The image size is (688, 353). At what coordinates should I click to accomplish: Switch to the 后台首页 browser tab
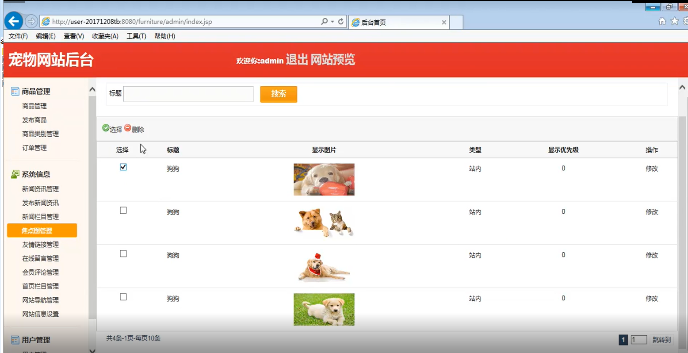click(399, 22)
